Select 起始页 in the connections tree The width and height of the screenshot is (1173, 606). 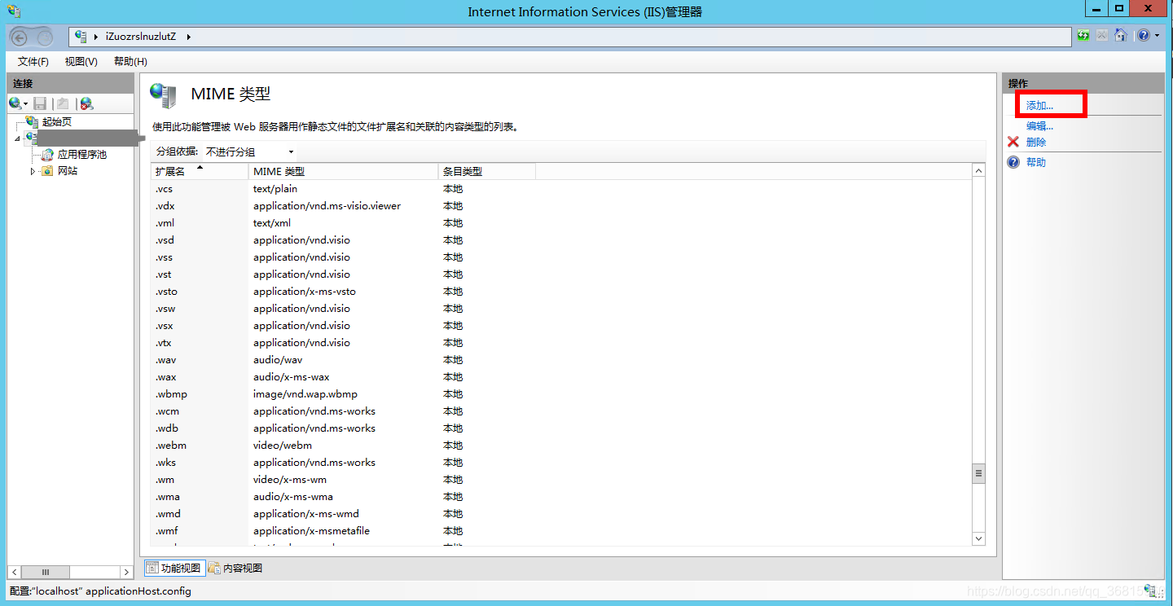(x=57, y=121)
